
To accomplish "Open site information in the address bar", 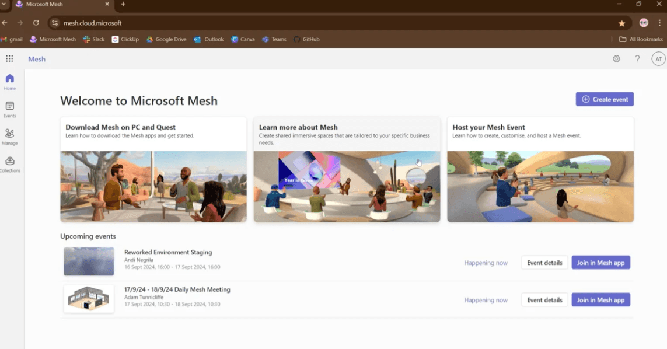I will pos(54,23).
